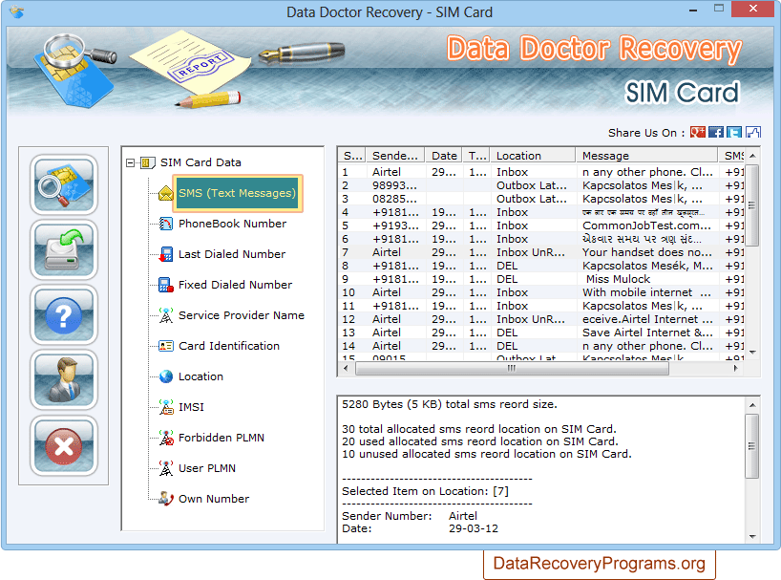Click the Last Dialed Number icon
The width and height of the screenshot is (781, 580).
click(x=165, y=254)
